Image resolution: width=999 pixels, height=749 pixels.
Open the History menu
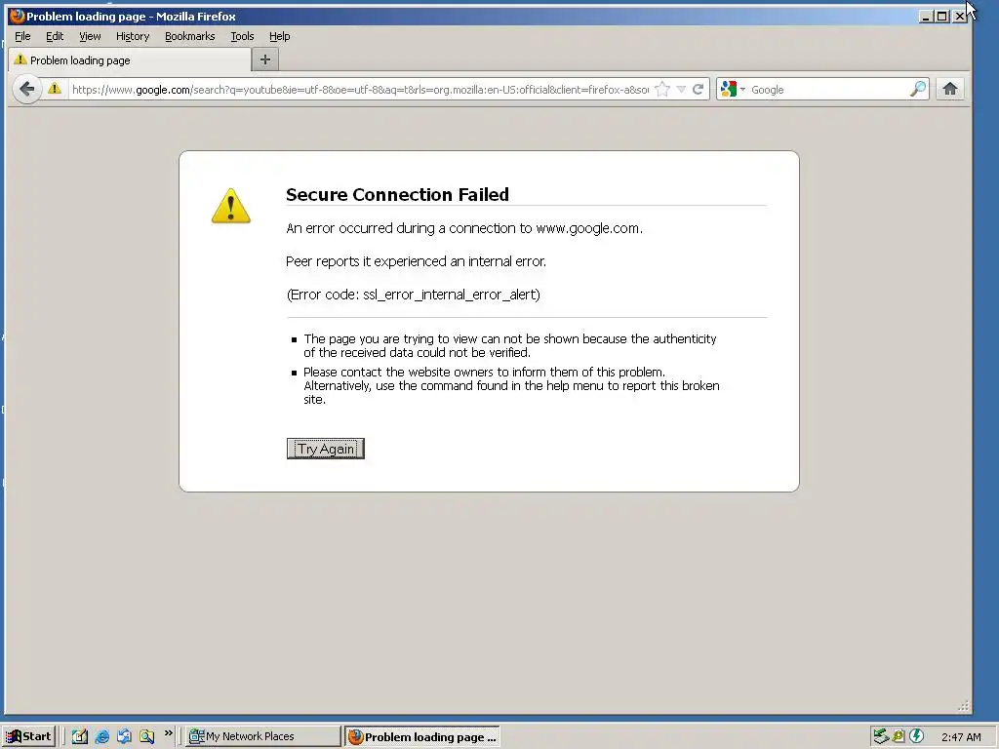[x=133, y=36]
